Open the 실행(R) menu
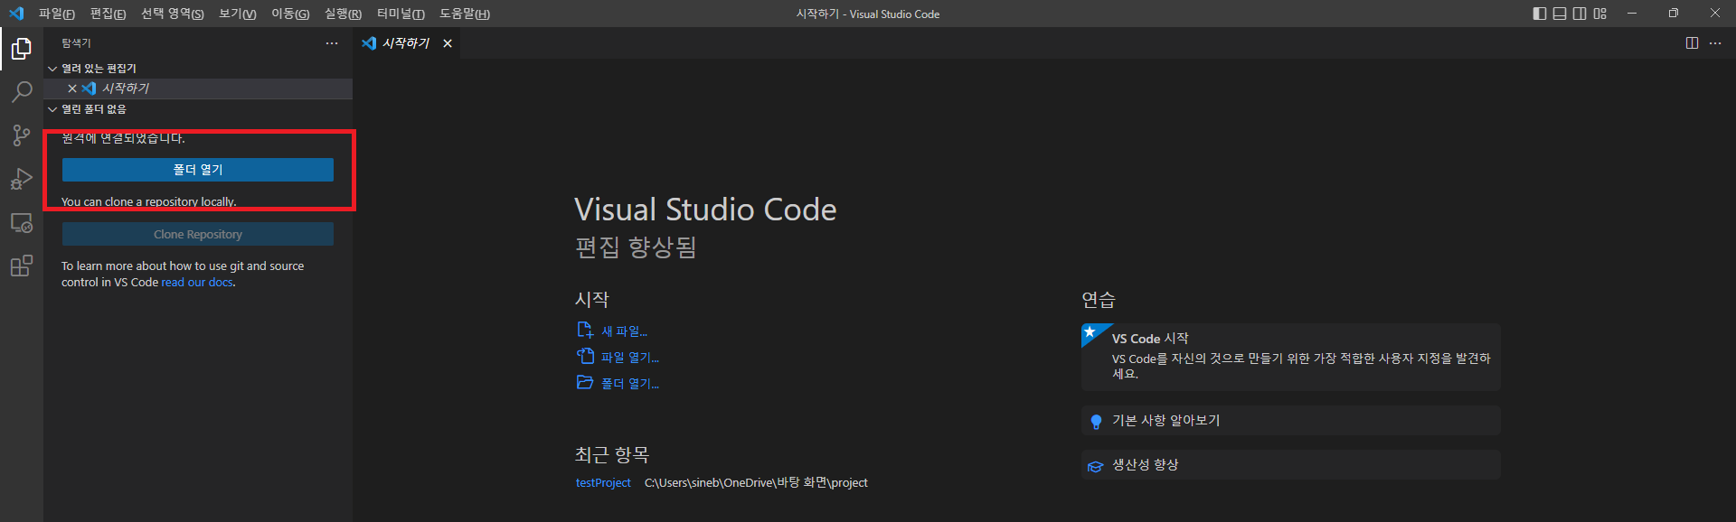Viewport: 1736px width, 522px height. pos(343,14)
